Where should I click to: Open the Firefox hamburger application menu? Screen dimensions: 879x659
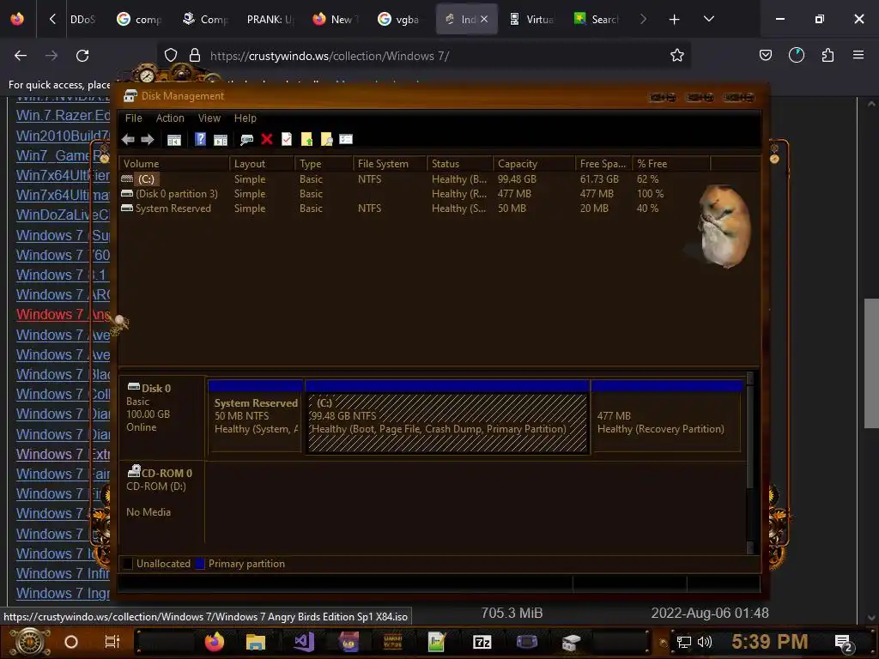click(x=858, y=56)
